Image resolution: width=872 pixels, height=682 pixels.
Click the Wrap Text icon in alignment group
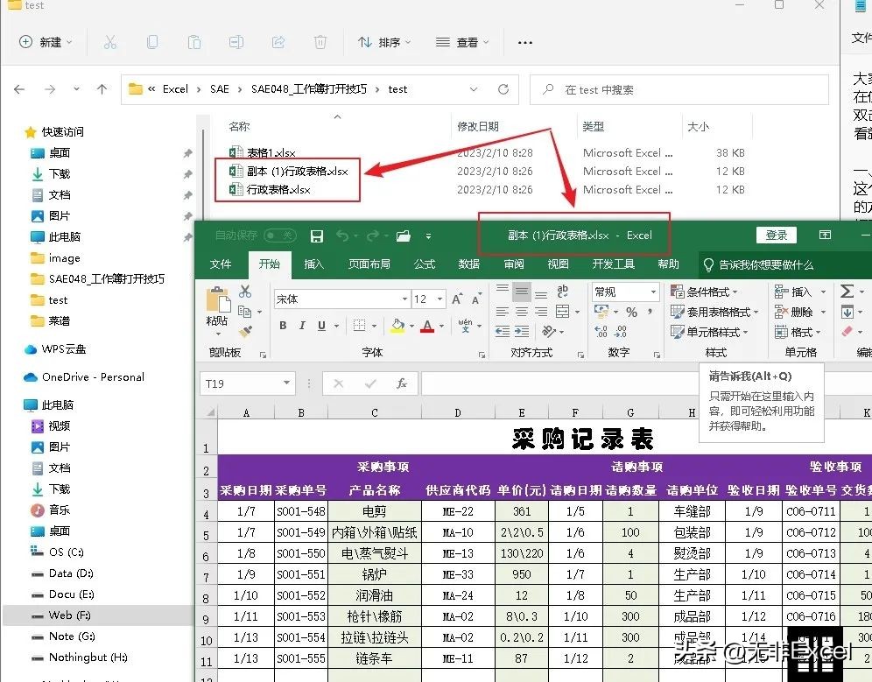coord(562,291)
